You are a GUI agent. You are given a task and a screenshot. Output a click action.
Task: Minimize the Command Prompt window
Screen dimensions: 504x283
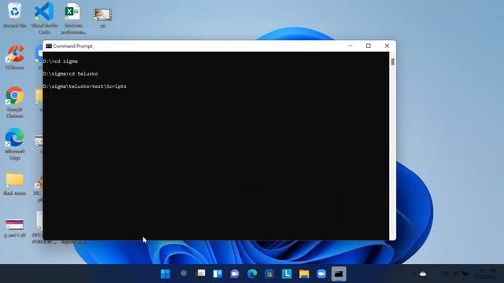(x=350, y=46)
